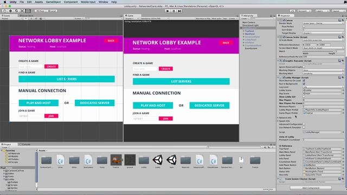Click the Sort Order input field

click(323, 30)
